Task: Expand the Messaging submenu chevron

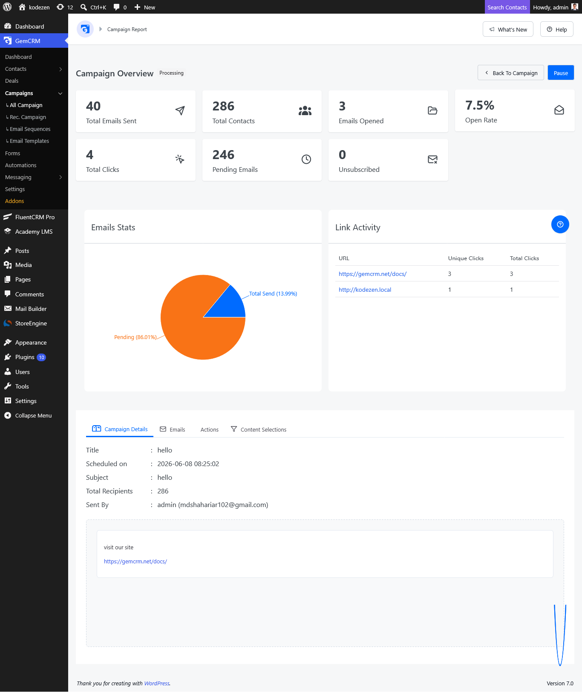Action: click(x=61, y=177)
